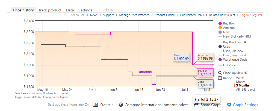Click the Share Graph arrow icon
The height and width of the screenshot is (111, 275).
[196, 105]
